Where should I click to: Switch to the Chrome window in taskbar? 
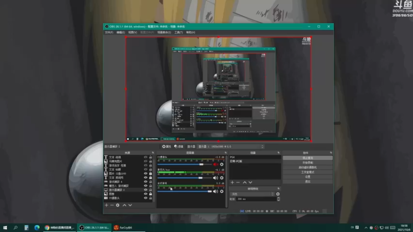coord(59,227)
